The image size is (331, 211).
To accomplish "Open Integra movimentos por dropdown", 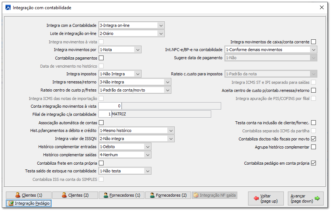I will coord(138,50).
